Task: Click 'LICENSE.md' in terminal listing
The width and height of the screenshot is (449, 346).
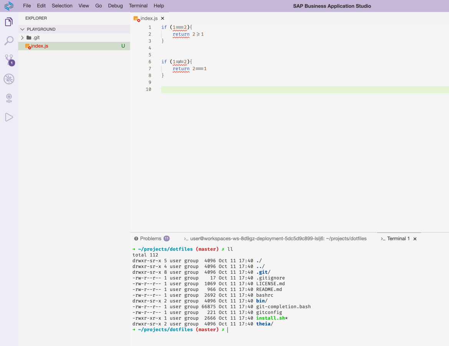Action: [x=270, y=284]
